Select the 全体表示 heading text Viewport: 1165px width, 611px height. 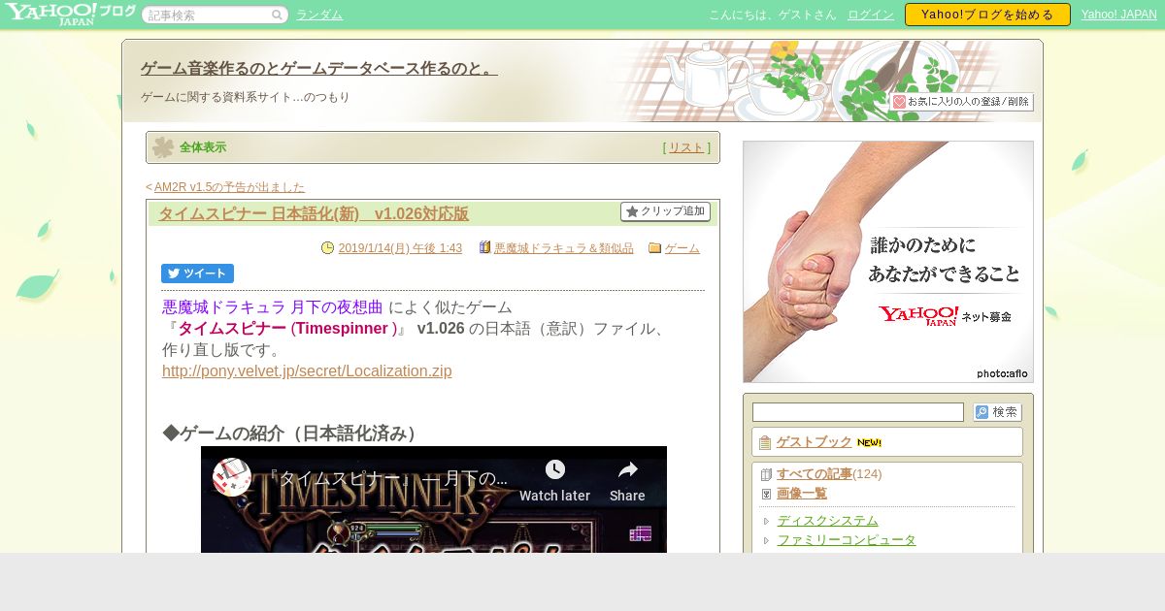click(x=203, y=147)
